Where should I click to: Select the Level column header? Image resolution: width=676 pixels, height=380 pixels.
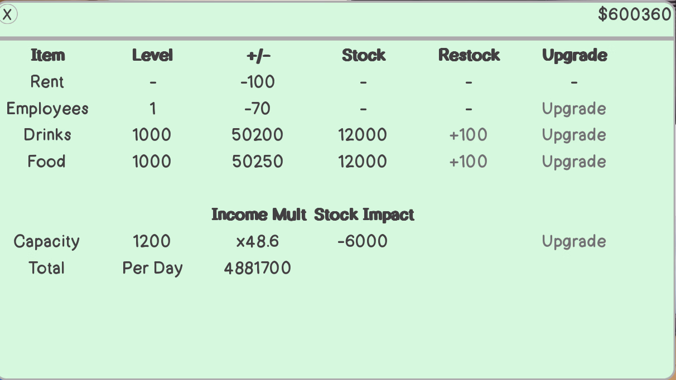[x=152, y=55]
